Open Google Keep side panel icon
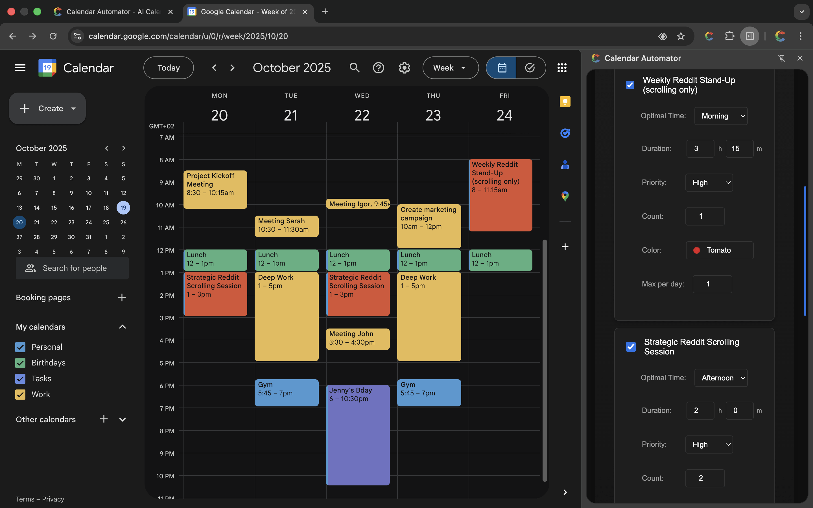813x508 pixels. 565,102
